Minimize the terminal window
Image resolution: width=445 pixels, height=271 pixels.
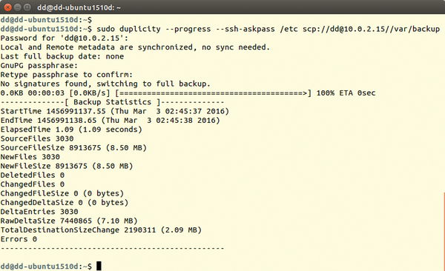coord(18,7)
